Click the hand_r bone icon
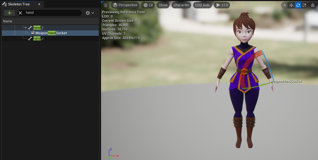The width and height of the screenshot is (318, 160). [30, 39]
